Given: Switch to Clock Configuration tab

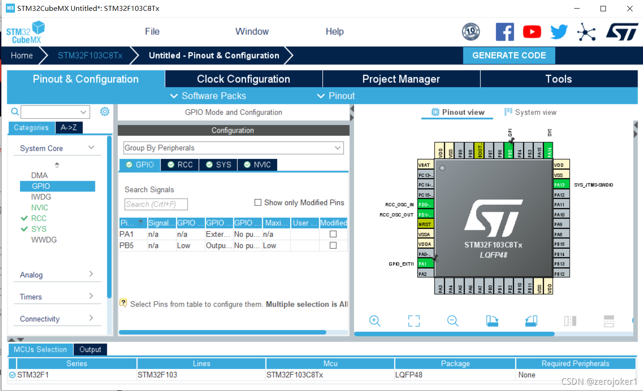Looking at the screenshot, I should coord(244,79).
